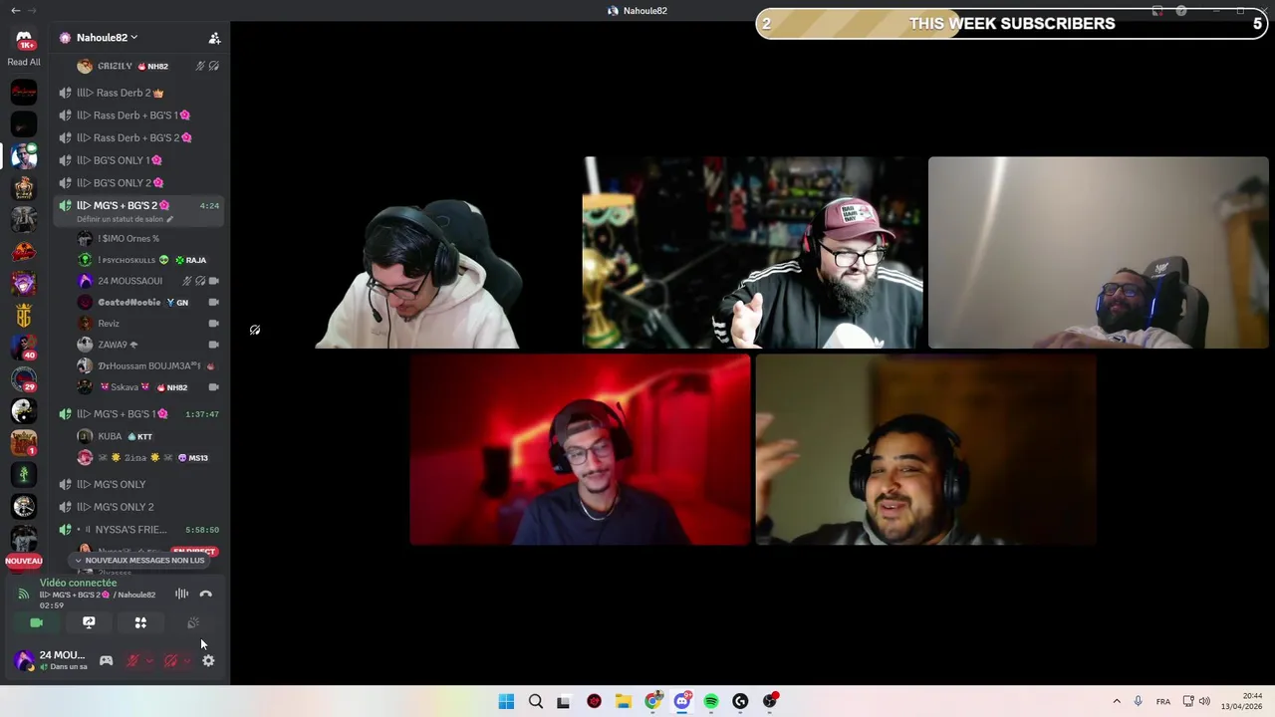Screen dimensions: 1275x717
Task: Open activities launcher button
Action: coord(140,622)
